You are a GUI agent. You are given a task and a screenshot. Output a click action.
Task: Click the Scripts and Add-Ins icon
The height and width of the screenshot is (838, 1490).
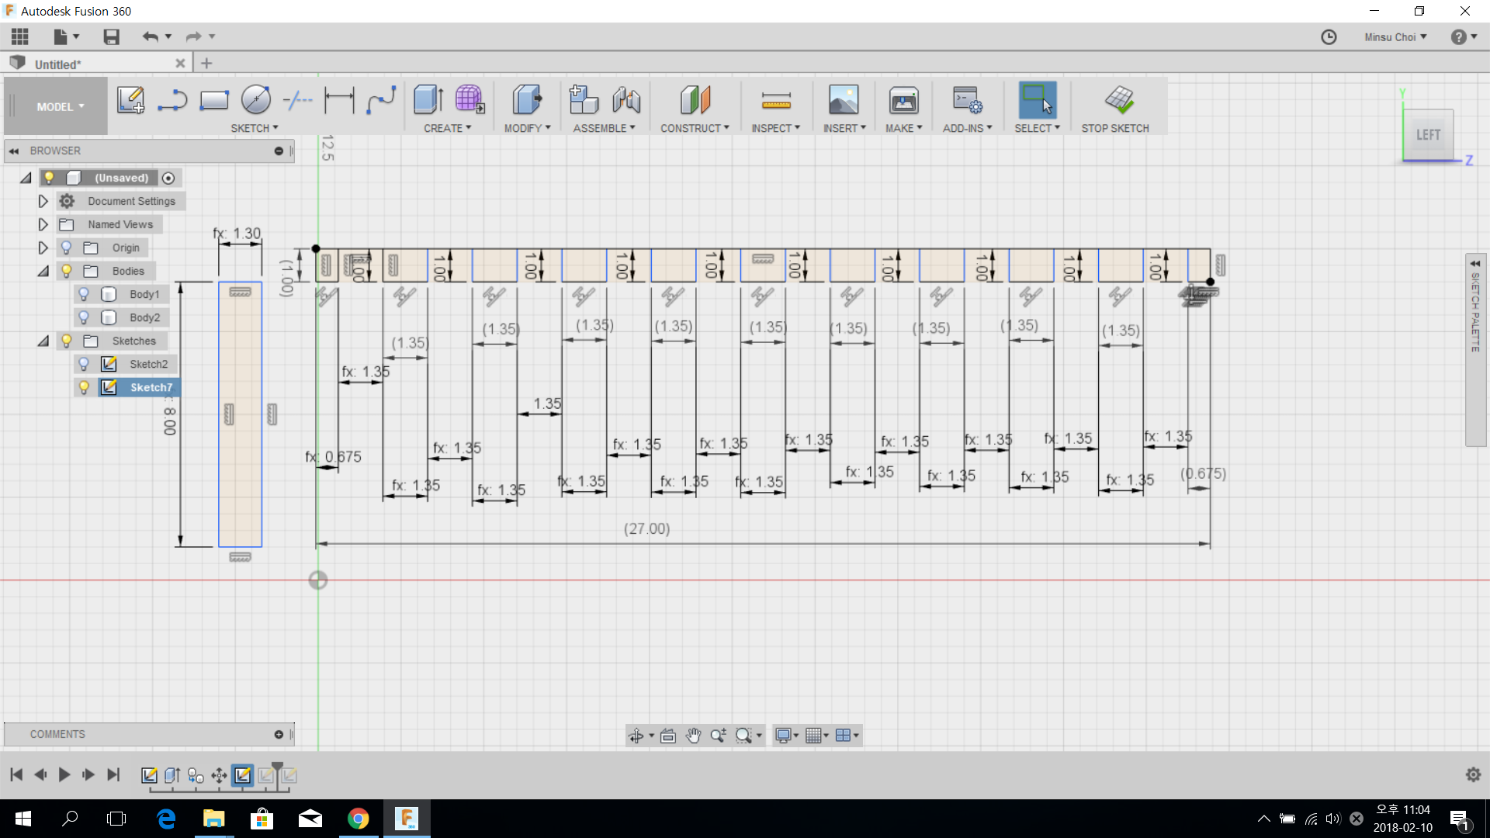[x=968, y=100]
